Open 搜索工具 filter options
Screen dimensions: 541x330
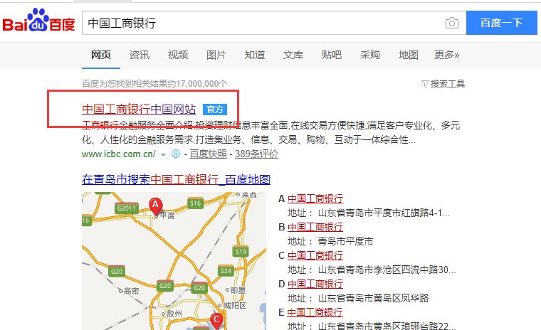(x=443, y=84)
